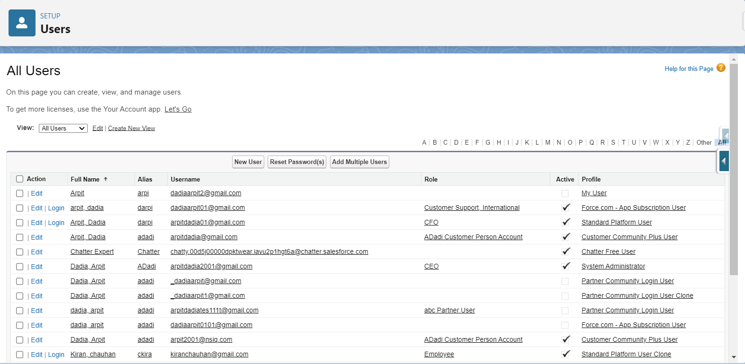The image size is (745, 364).
Task: Check the box for Chatter Expert row
Action: (19, 252)
